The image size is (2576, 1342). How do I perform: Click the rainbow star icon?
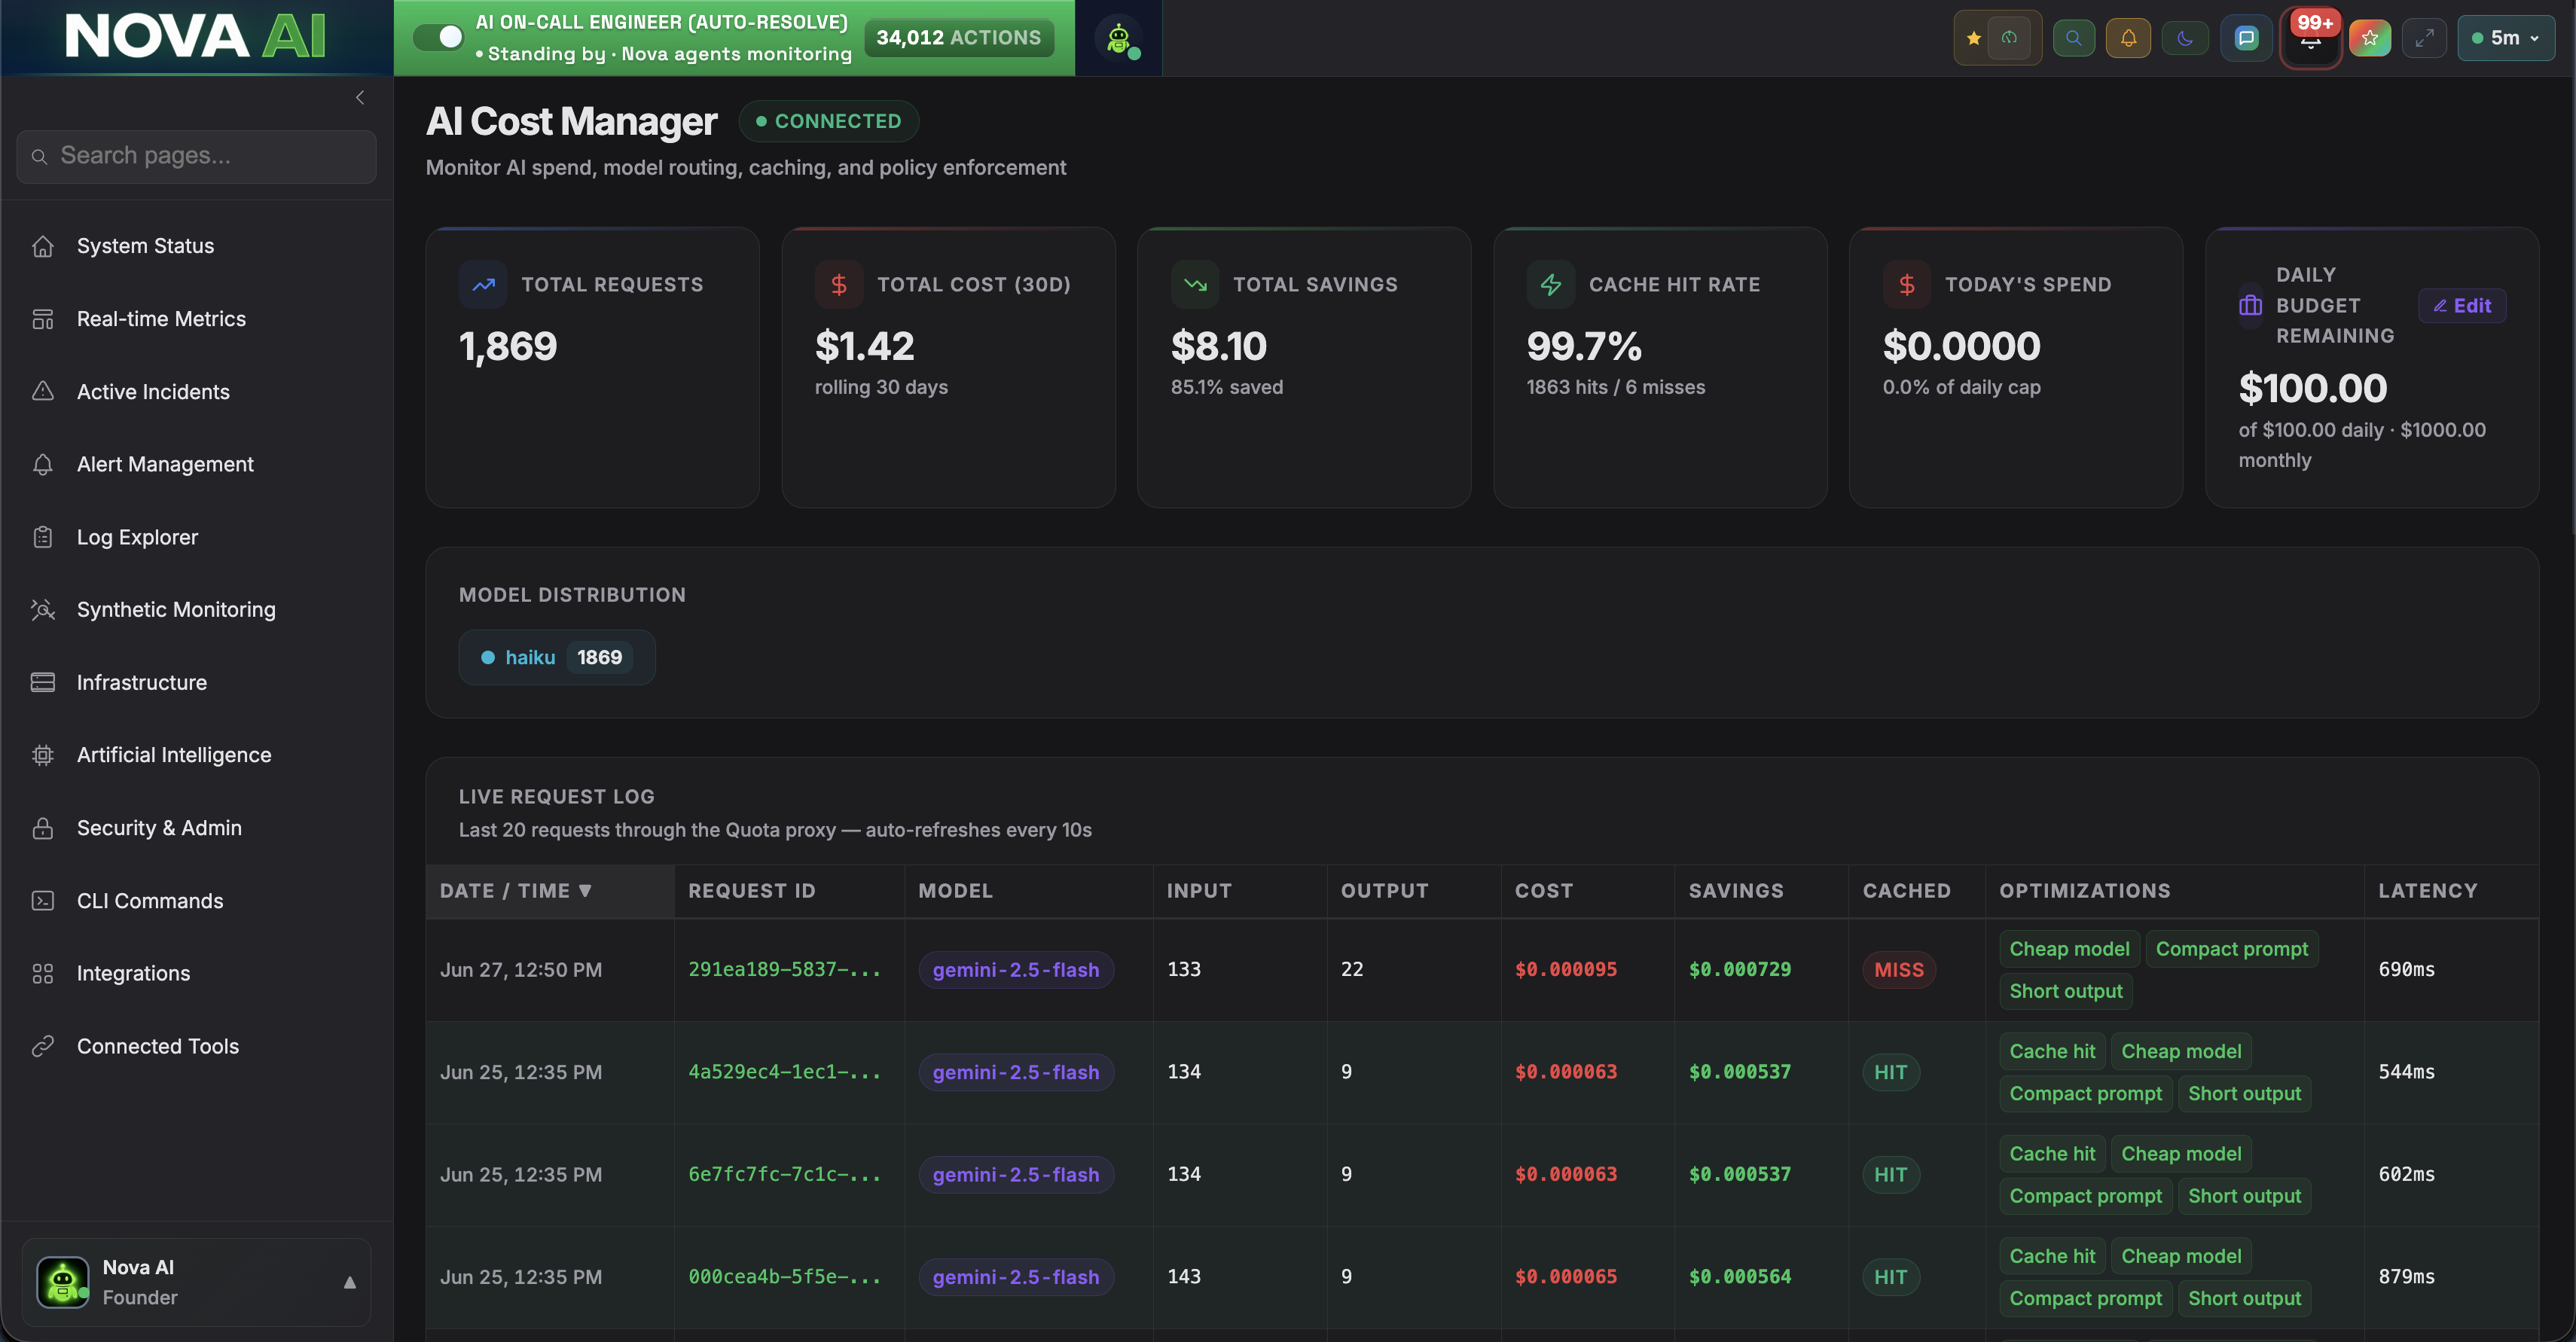click(2370, 38)
